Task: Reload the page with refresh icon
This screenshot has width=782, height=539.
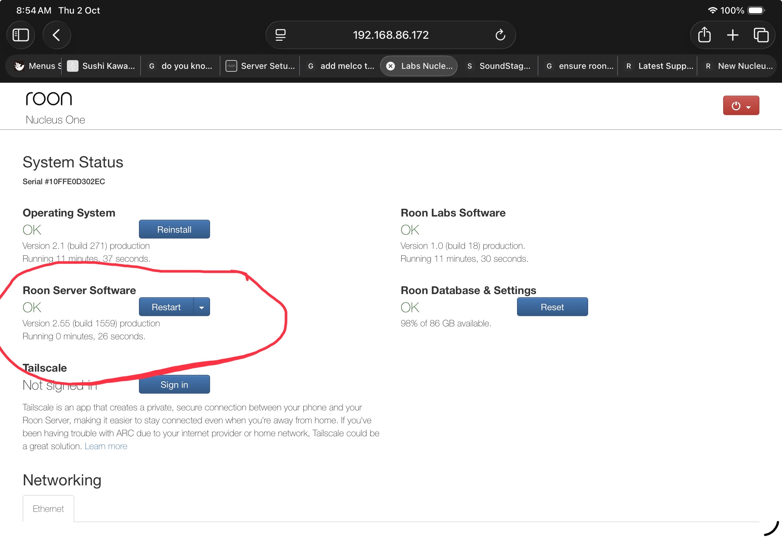Action: (x=500, y=35)
